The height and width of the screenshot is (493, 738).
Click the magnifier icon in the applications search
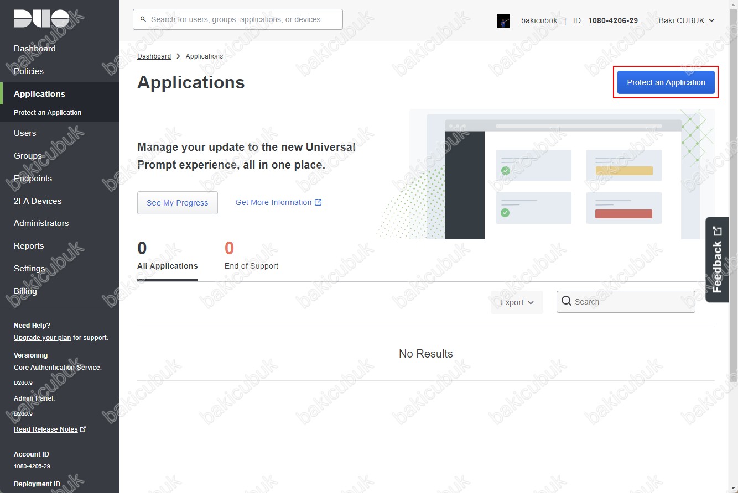pyautogui.click(x=567, y=301)
